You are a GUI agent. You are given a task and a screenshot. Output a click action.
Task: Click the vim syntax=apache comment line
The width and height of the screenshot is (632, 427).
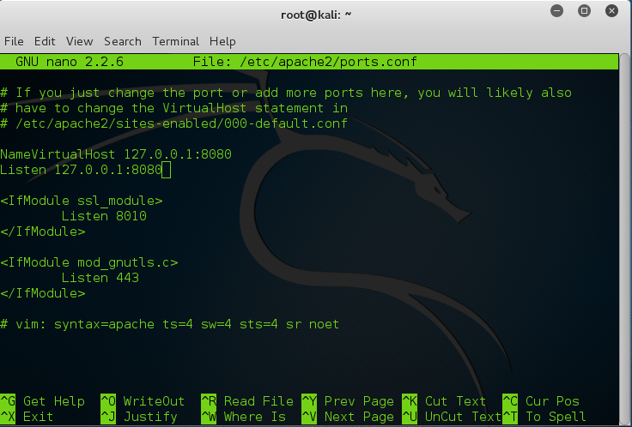(170, 324)
